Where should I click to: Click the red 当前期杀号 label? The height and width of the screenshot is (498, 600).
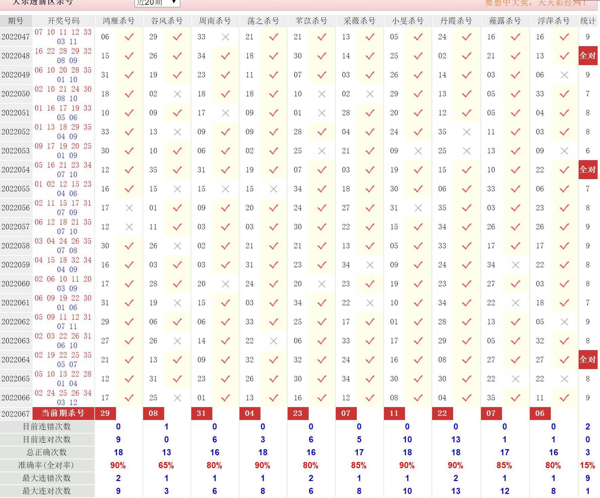63,413
